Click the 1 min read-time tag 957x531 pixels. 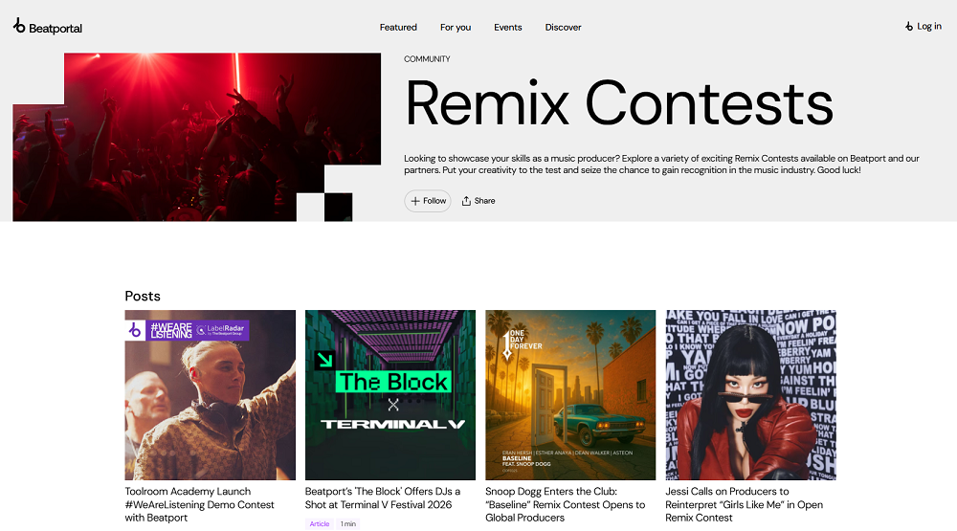coord(348,523)
